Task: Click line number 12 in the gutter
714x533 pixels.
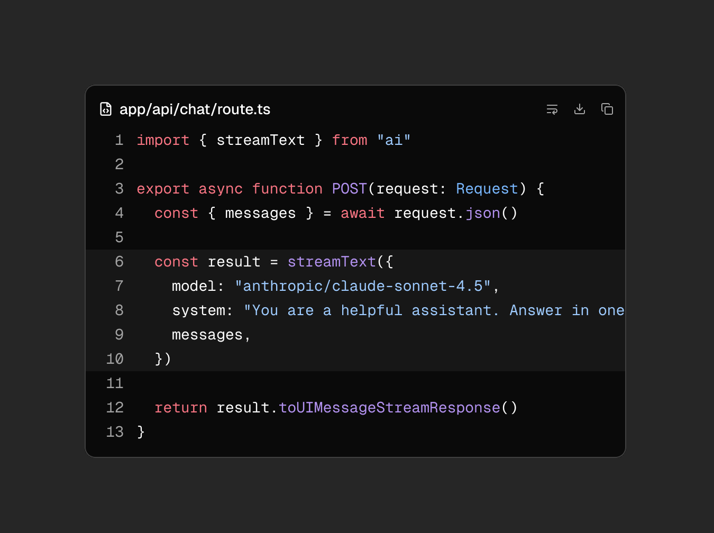Action: point(115,408)
